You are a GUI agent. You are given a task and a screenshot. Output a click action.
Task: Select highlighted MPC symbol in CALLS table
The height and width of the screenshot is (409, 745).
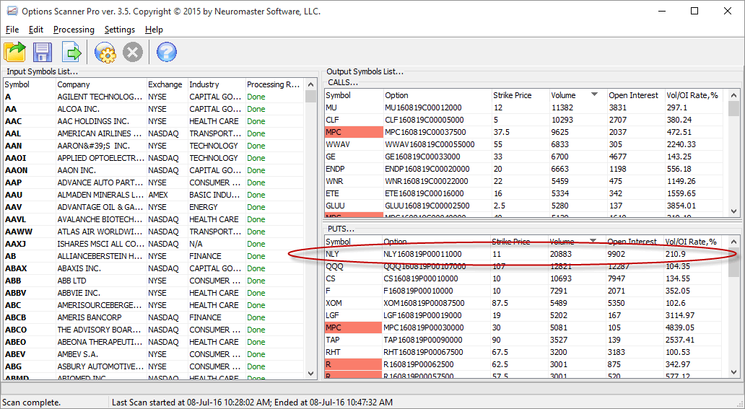354,132
